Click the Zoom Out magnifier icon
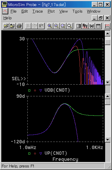 pos(57,26)
